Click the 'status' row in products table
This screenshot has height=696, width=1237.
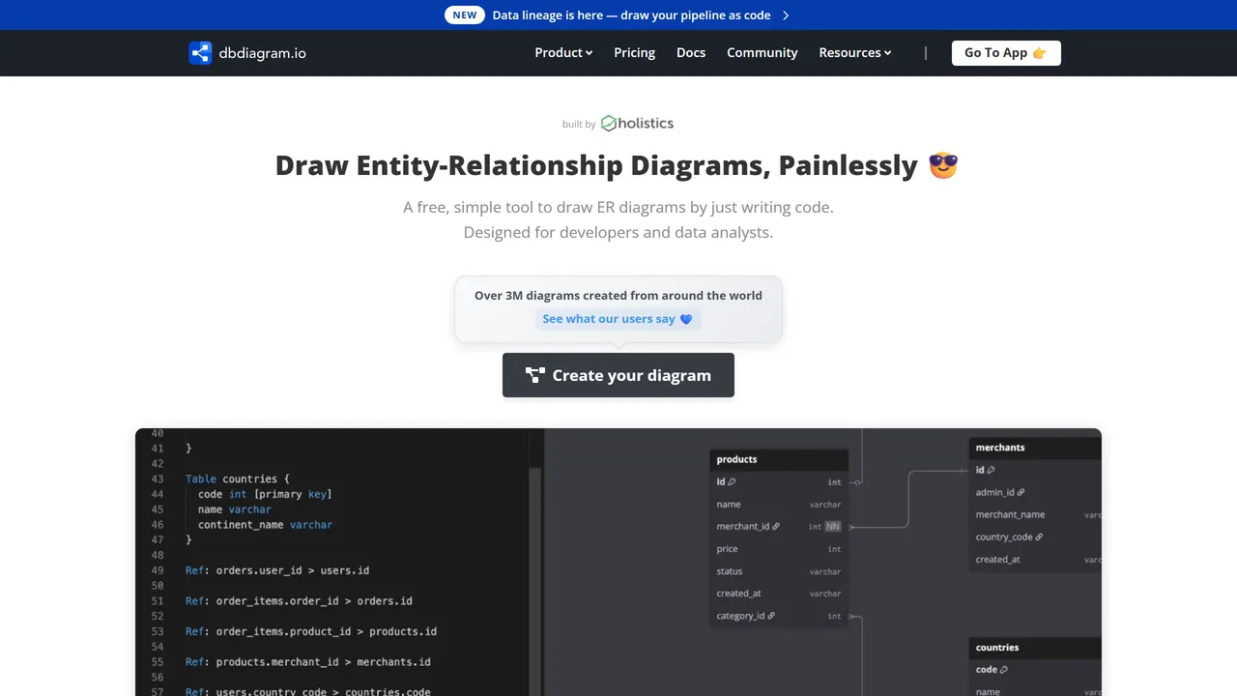pos(779,571)
